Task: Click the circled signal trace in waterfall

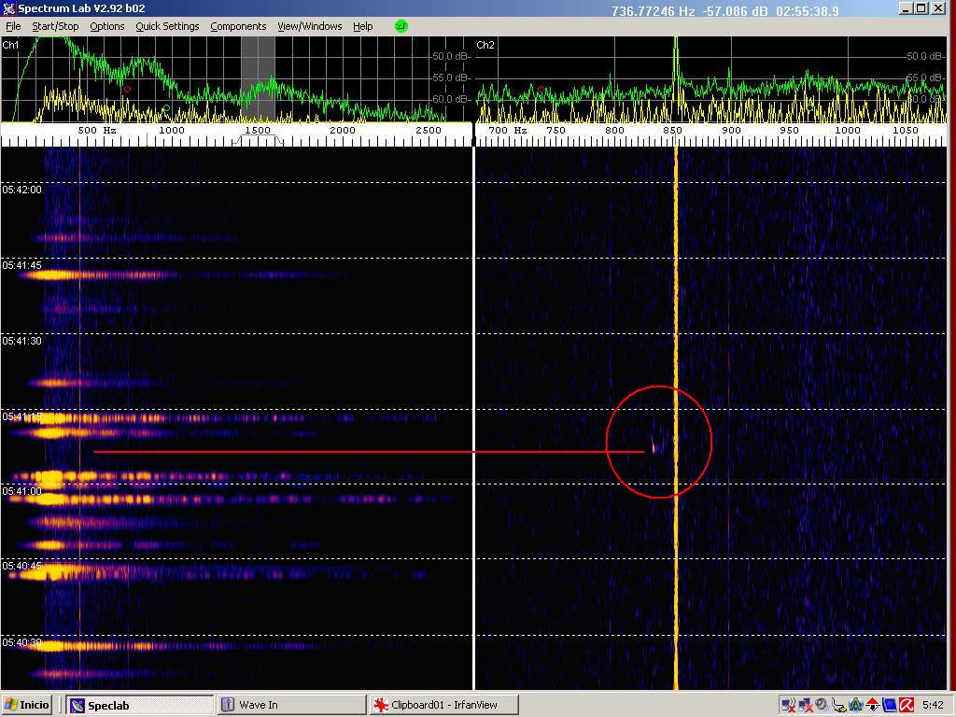Action: (654, 446)
